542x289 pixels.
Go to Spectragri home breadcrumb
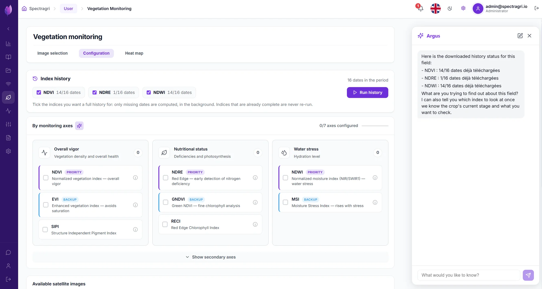(36, 9)
